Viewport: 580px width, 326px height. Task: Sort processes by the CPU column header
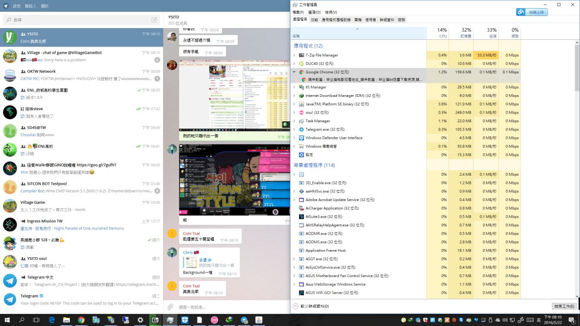click(438, 33)
